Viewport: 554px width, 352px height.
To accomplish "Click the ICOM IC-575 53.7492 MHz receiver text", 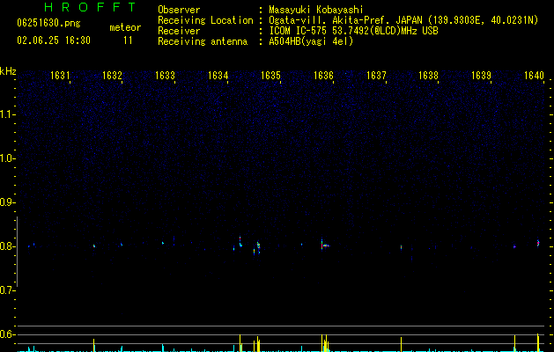I will click(353, 31).
